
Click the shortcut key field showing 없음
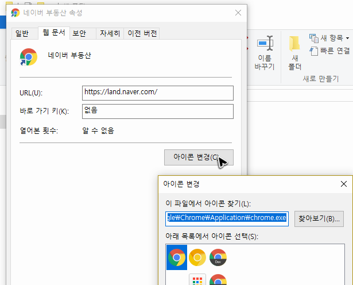click(x=158, y=111)
